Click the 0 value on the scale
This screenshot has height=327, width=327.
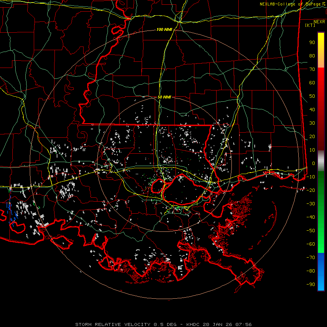tap(314, 163)
